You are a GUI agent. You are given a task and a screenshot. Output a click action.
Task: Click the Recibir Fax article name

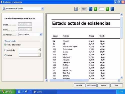pyautogui.click(x=67, y=70)
